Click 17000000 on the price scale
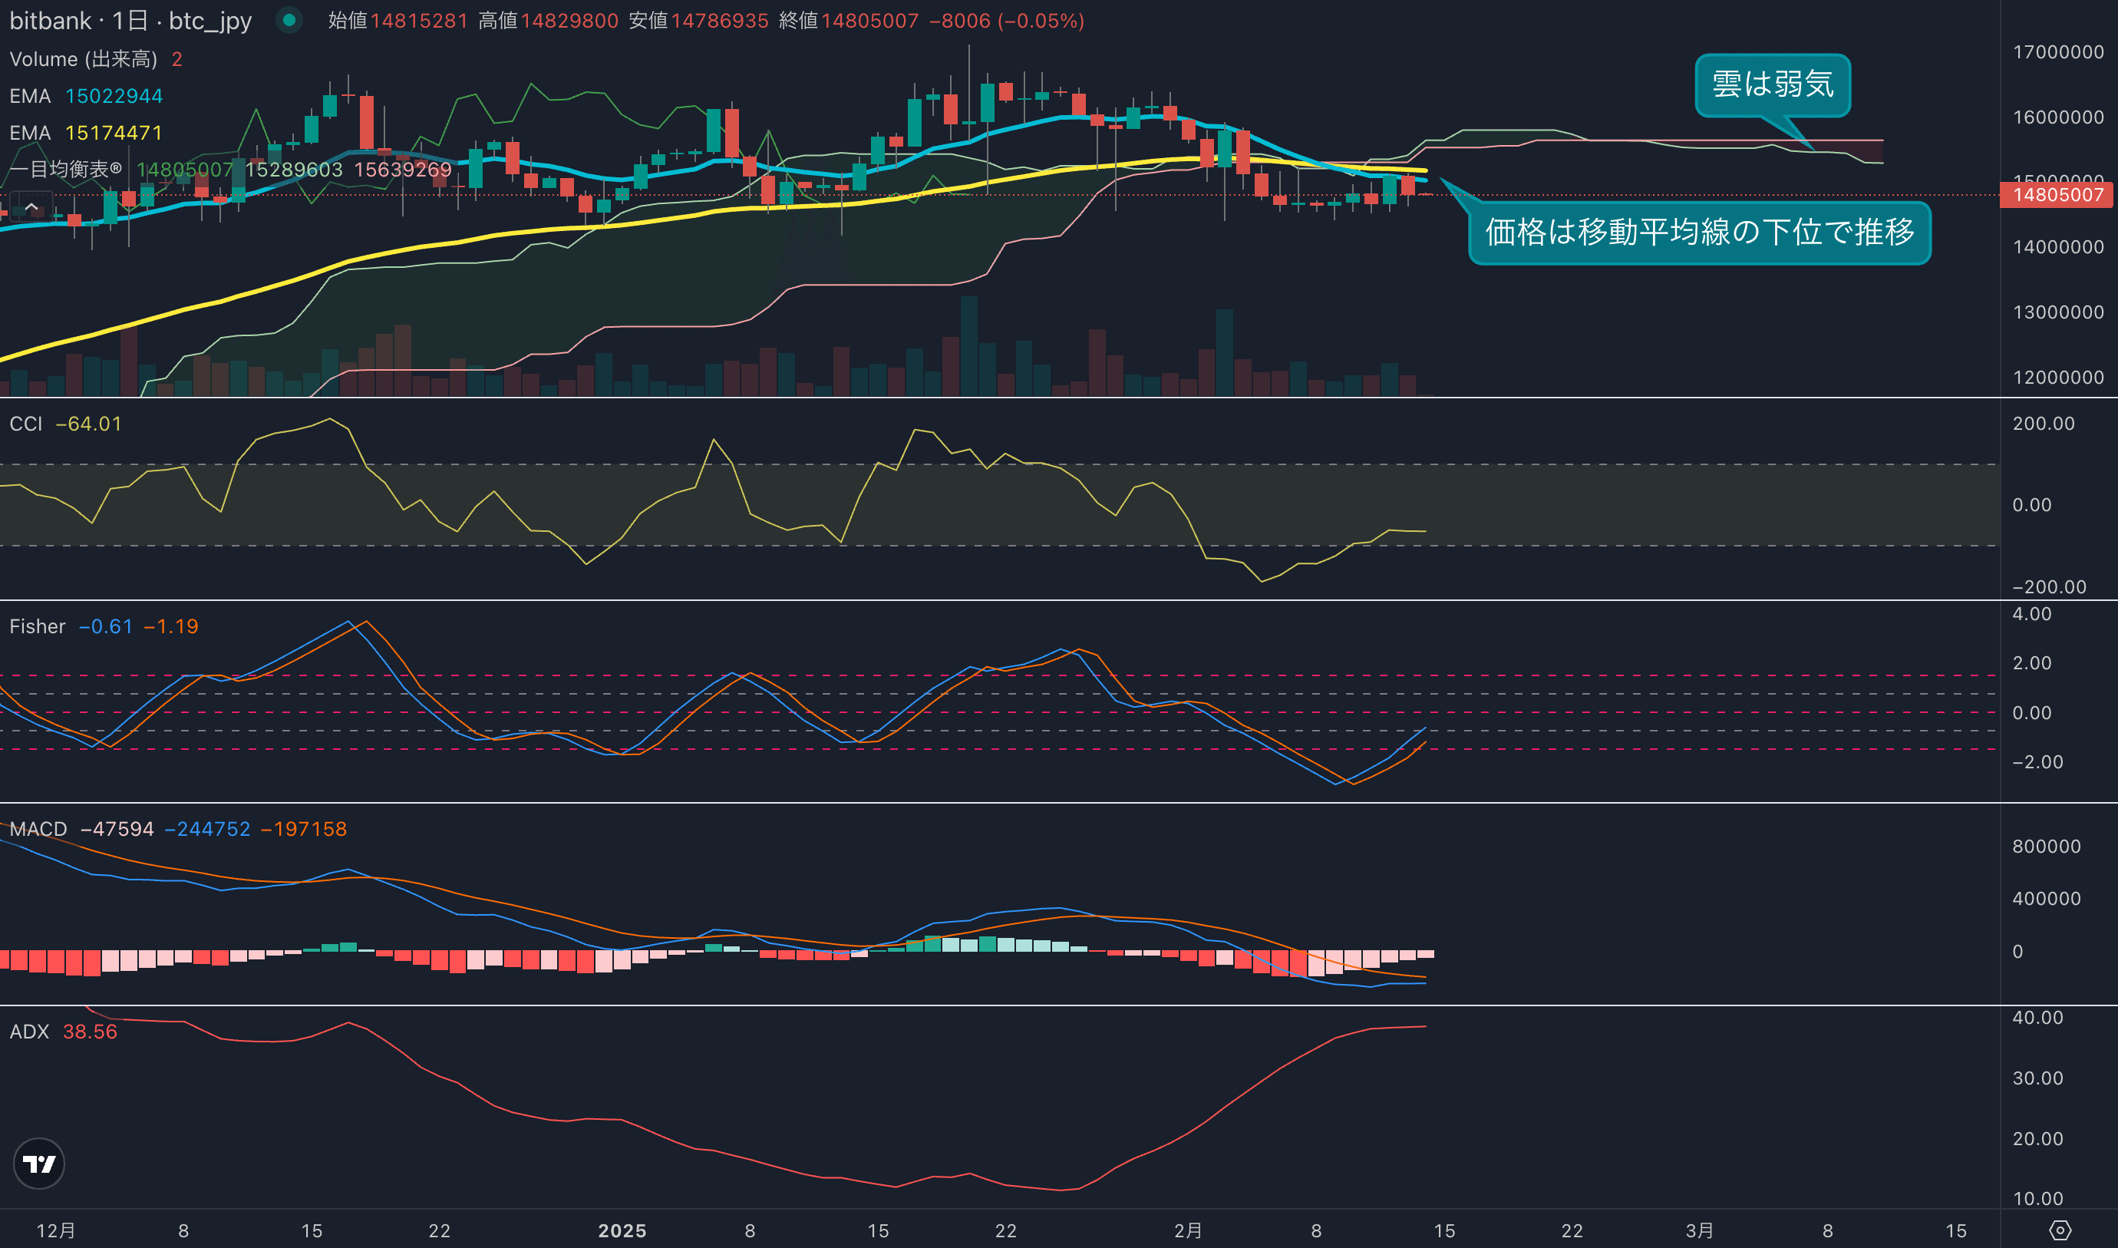This screenshot has height=1248, width=2118. (2057, 52)
